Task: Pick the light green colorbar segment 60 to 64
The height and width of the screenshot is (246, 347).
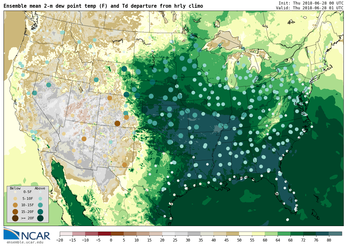Action: [271, 233]
